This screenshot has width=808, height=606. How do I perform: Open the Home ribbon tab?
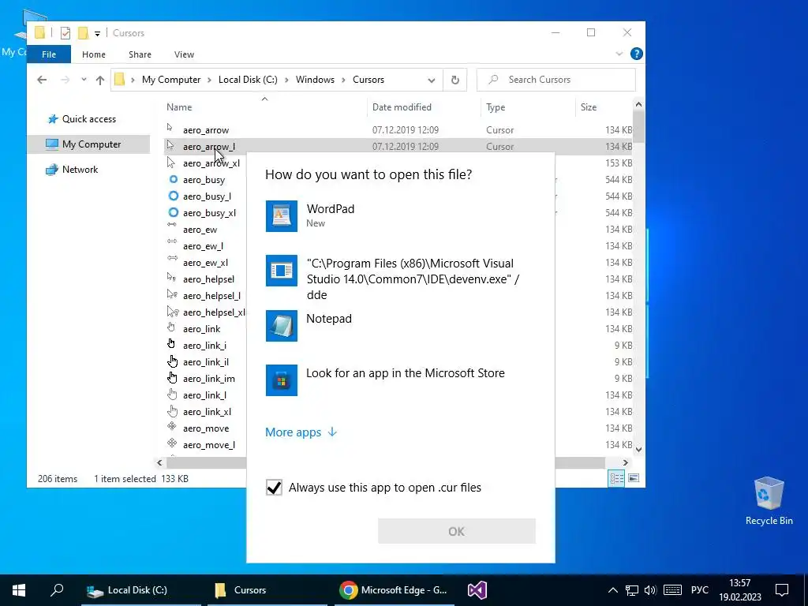(x=94, y=54)
